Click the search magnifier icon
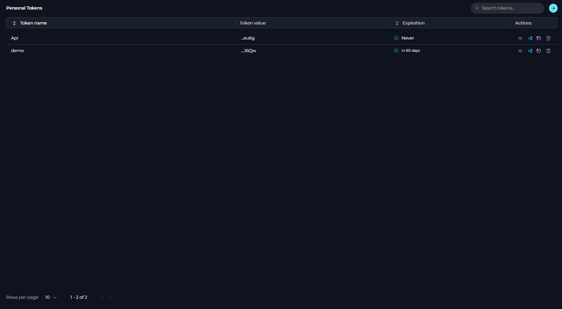This screenshot has height=309, width=562. [477, 8]
